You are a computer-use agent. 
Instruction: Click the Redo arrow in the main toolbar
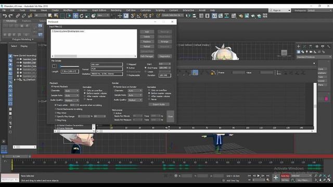tap(10, 16)
